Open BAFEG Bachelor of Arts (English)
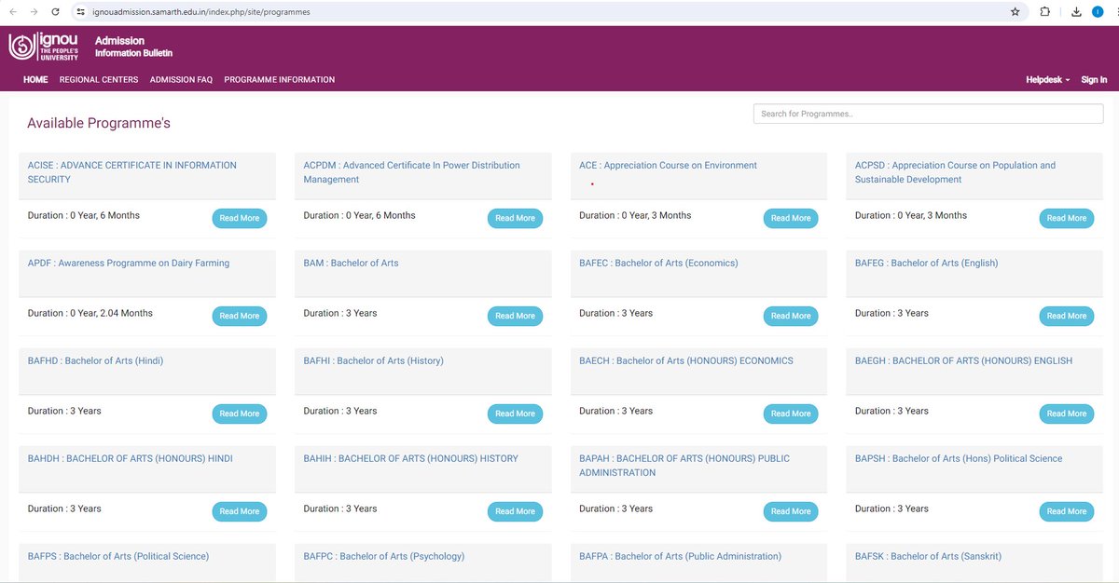 (926, 264)
